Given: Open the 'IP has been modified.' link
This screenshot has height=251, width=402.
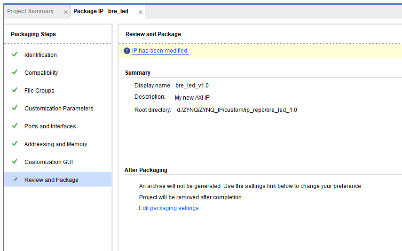Looking at the screenshot, I should pos(160,51).
